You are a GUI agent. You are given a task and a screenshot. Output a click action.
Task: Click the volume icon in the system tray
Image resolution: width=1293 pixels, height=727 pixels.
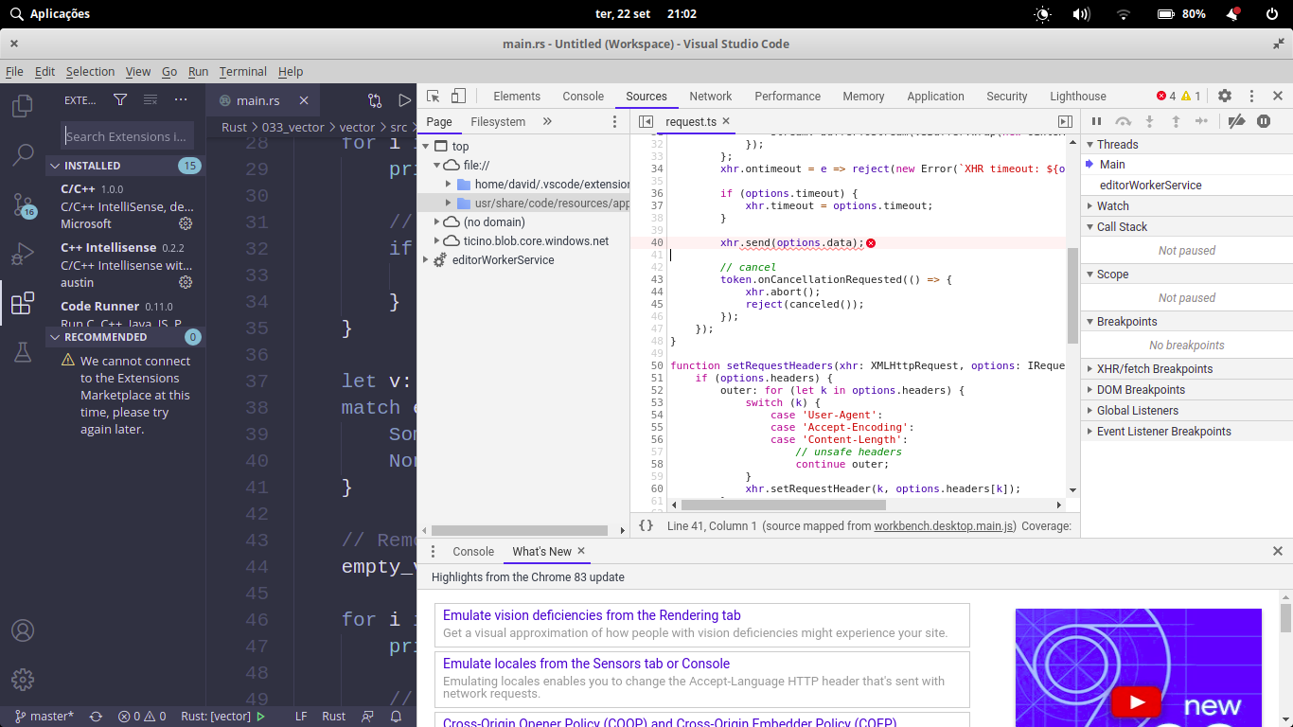(x=1080, y=13)
